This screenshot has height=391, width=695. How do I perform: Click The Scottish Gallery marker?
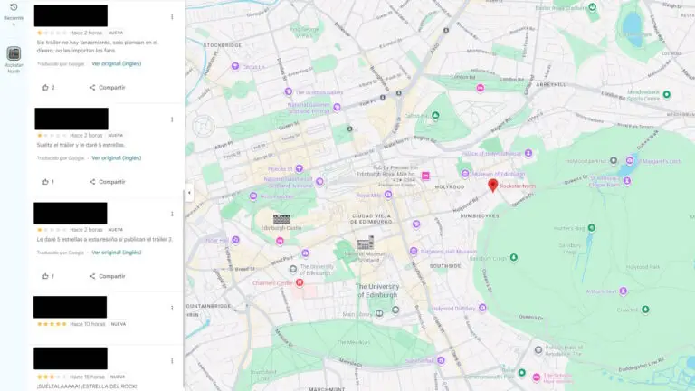[x=289, y=91]
